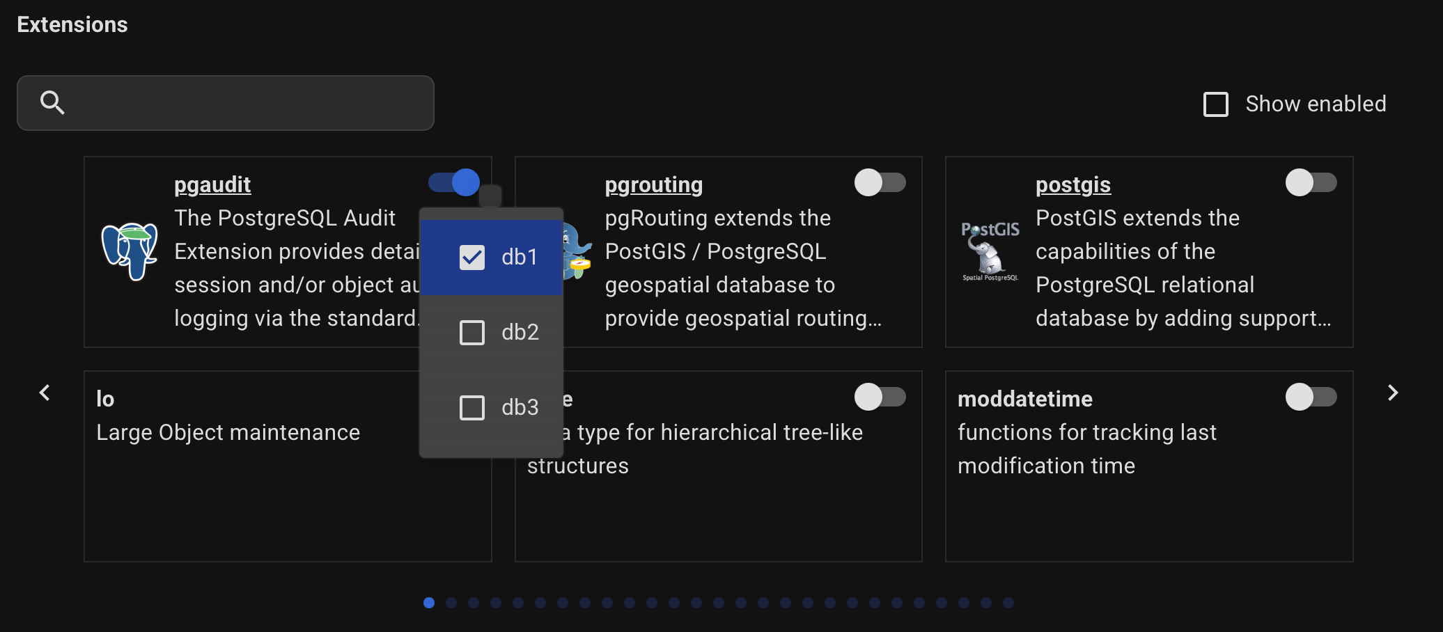Select db2 in the database dropdown
1443x632 pixels.
[x=472, y=333]
